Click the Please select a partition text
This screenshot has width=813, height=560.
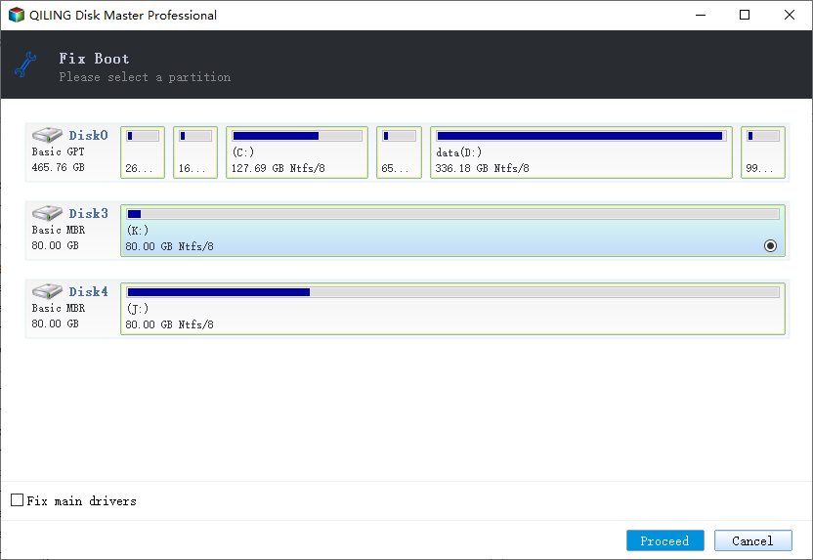click(145, 77)
